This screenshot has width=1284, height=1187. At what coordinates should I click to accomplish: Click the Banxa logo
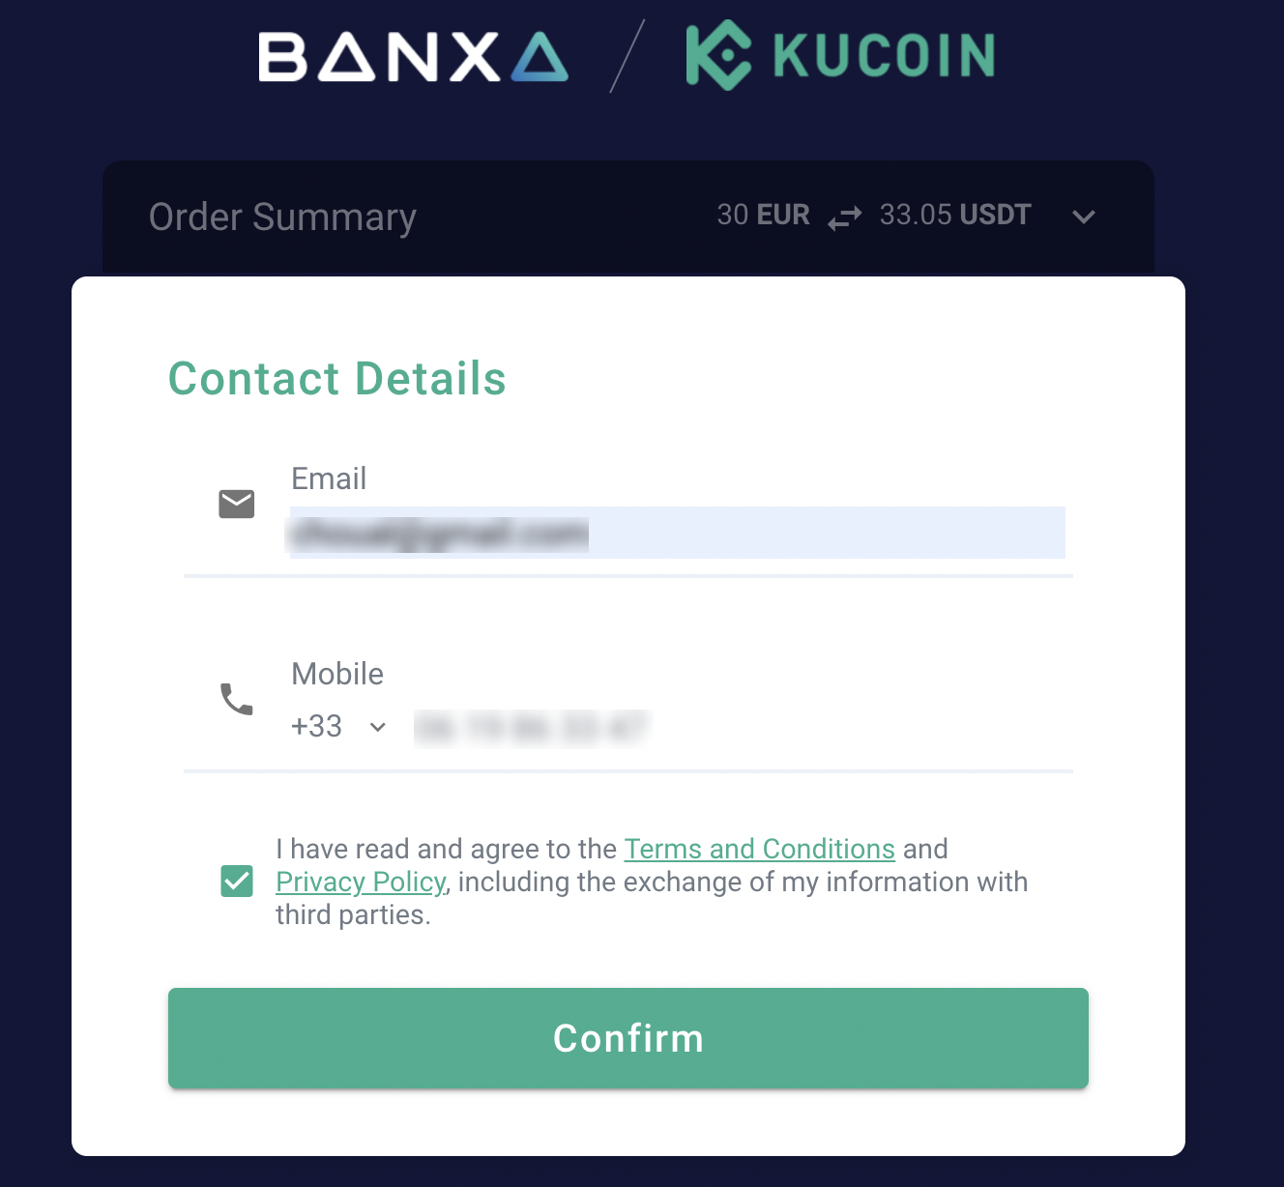[413, 56]
